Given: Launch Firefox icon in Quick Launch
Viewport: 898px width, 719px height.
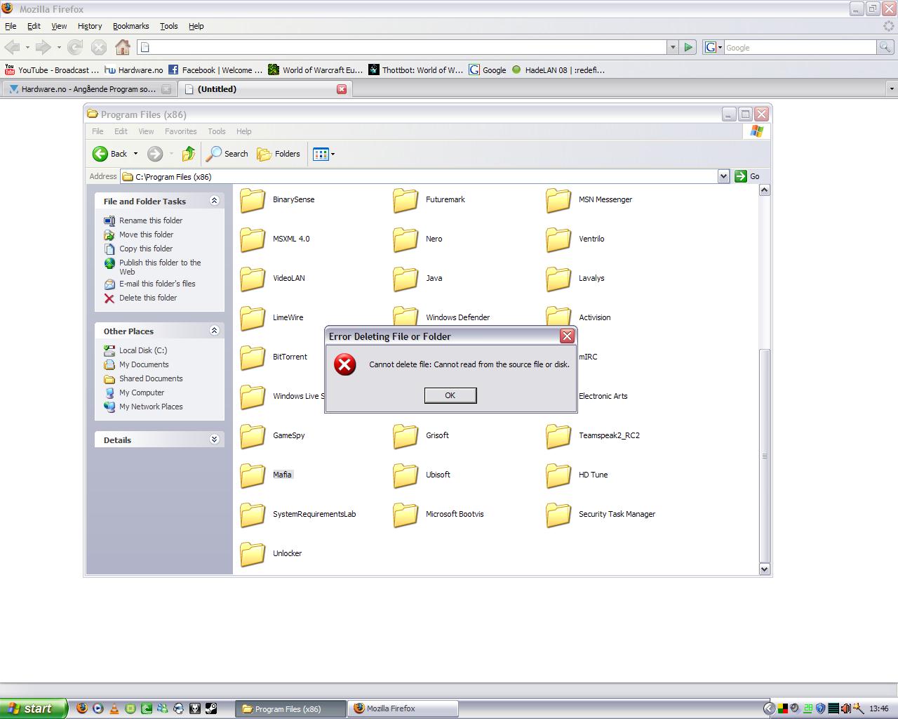Looking at the screenshot, I should [x=82, y=708].
